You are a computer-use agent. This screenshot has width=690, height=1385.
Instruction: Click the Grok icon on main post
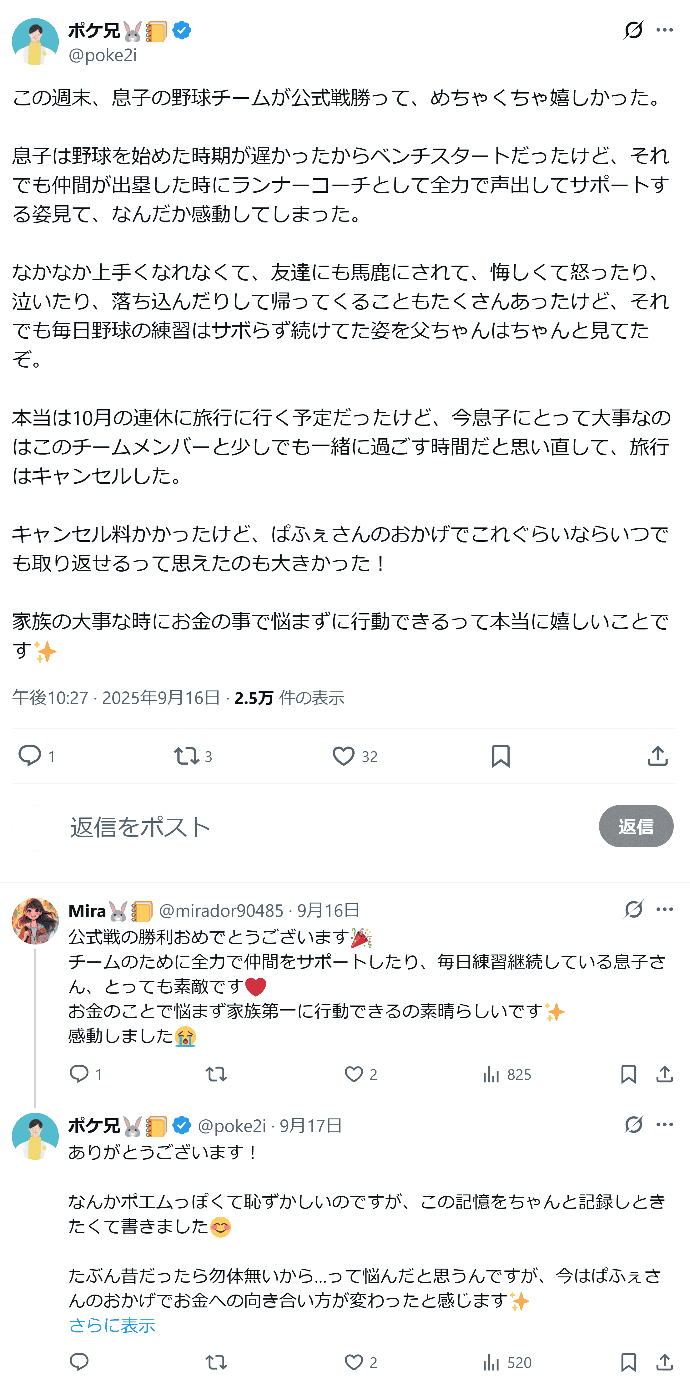tap(633, 30)
